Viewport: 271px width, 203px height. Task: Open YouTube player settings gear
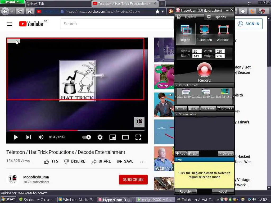[100, 137]
